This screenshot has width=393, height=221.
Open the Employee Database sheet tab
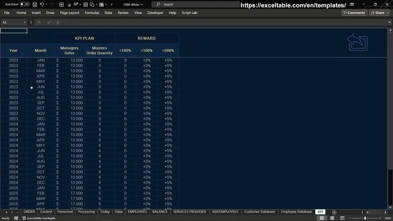pos(296,212)
